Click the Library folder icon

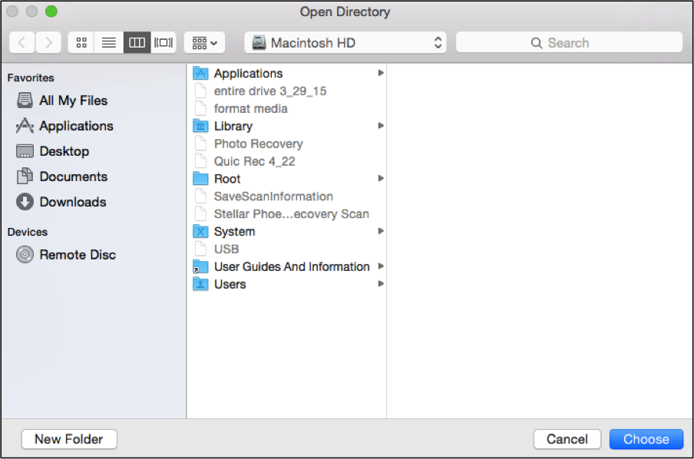[x=200, y=126]
